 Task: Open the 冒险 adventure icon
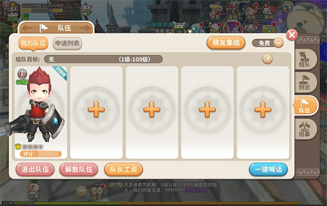click(x=233, y=12)
